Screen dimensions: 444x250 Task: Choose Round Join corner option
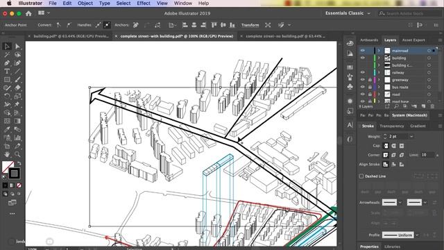click(393, 155)
